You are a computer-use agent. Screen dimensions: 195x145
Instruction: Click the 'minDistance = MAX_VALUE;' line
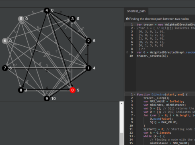pos(169,143)
